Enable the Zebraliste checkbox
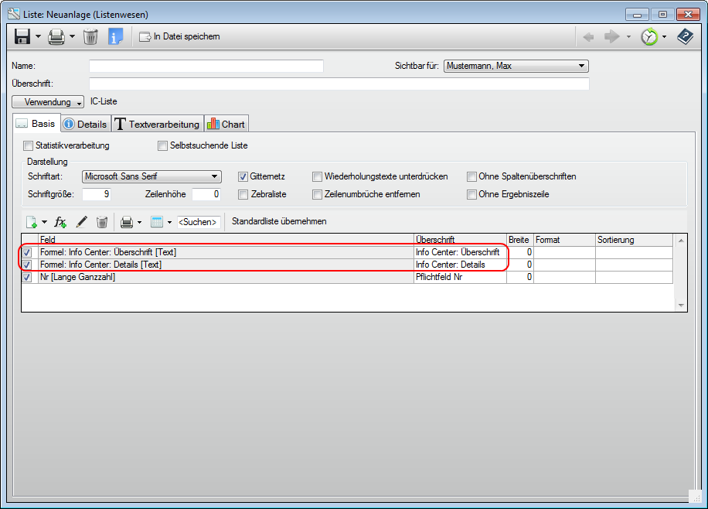Viewport: 708px width, 509px height. tap(243, 194)
